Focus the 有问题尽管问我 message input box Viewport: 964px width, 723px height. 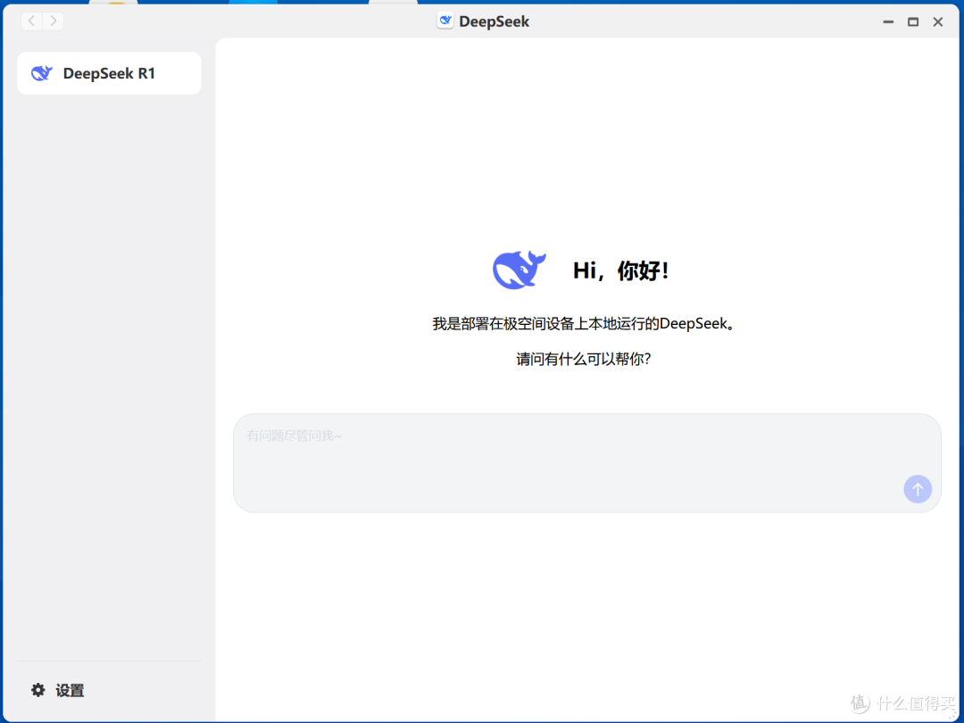586,463
